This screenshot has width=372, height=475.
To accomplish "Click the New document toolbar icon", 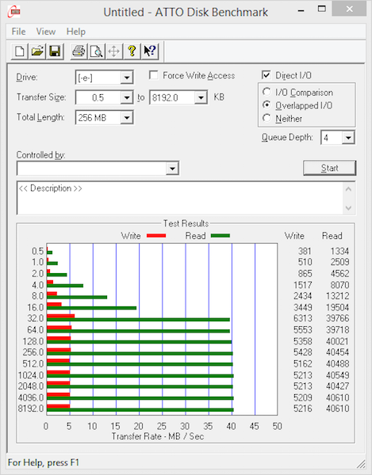I will pyautogui.click(x=20, y=51).
